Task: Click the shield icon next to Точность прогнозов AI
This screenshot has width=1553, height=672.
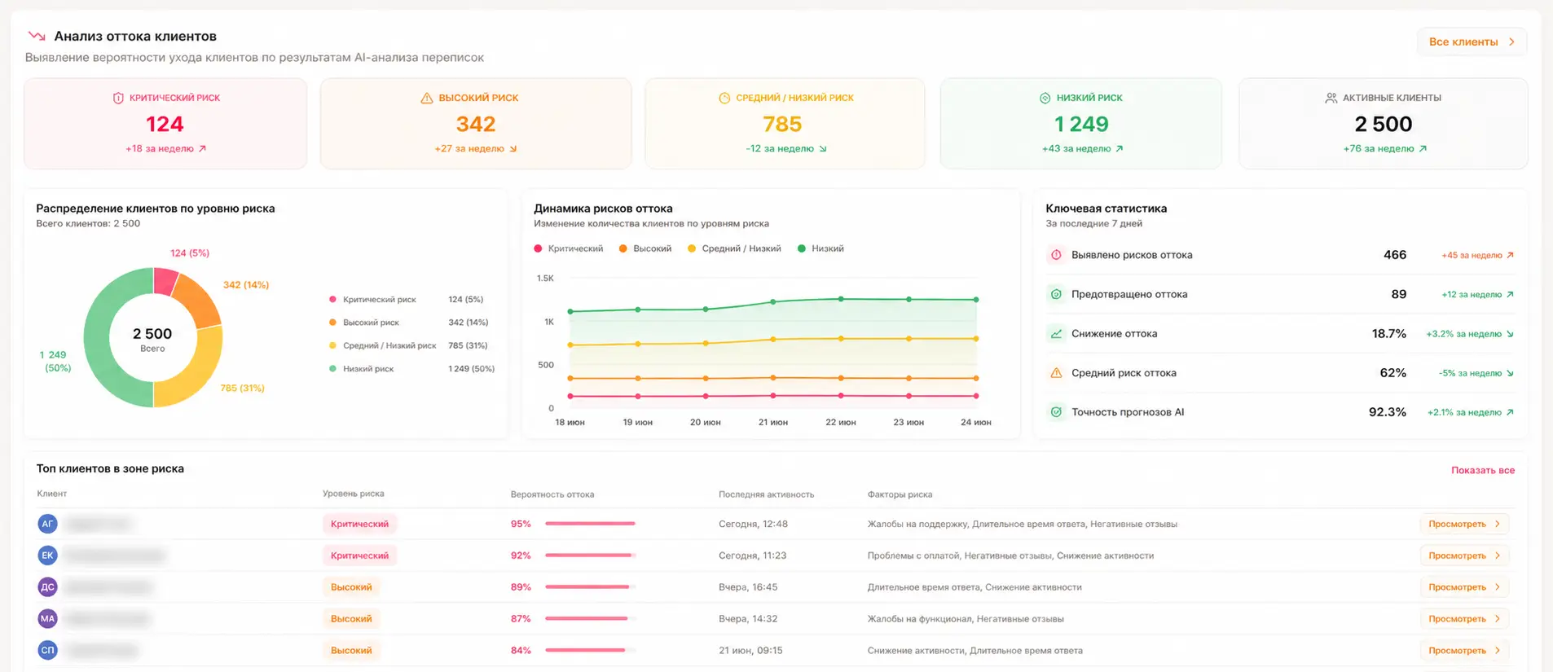Action: [x=1056, y=412]
